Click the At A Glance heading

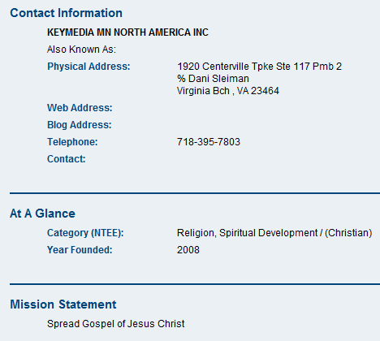coord(42,214)
